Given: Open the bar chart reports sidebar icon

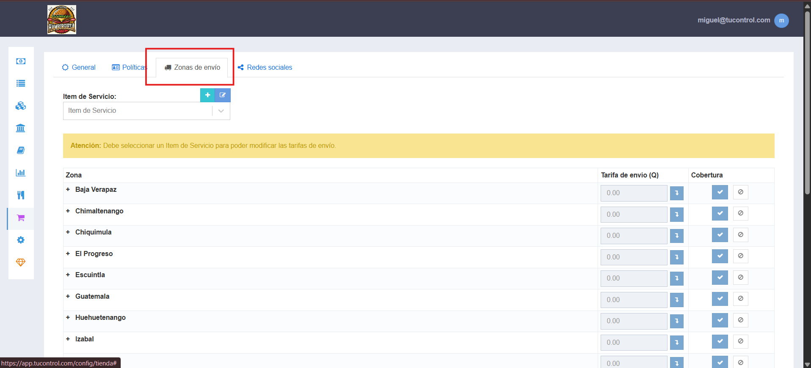Looking at the screenshot, I should click(x=21, y=172).
